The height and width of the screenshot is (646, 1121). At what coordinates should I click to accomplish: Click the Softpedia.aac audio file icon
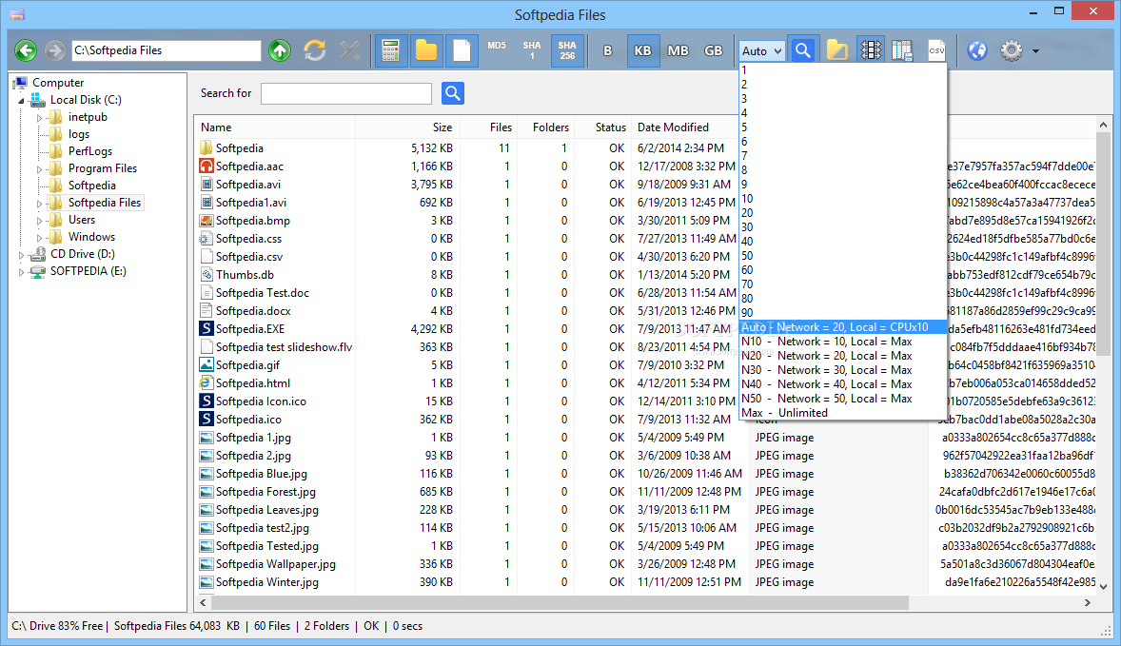206,166
